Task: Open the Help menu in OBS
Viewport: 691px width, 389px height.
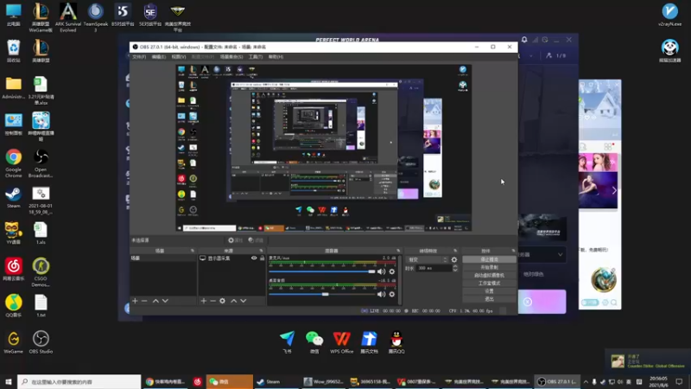Action: (x=276, y=57)
